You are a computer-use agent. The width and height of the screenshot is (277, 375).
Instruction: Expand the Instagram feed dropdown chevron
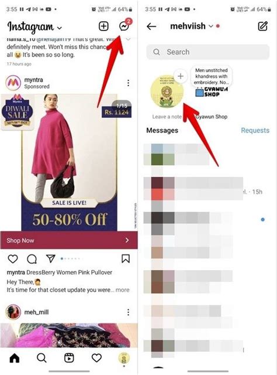tap(60, 28)
